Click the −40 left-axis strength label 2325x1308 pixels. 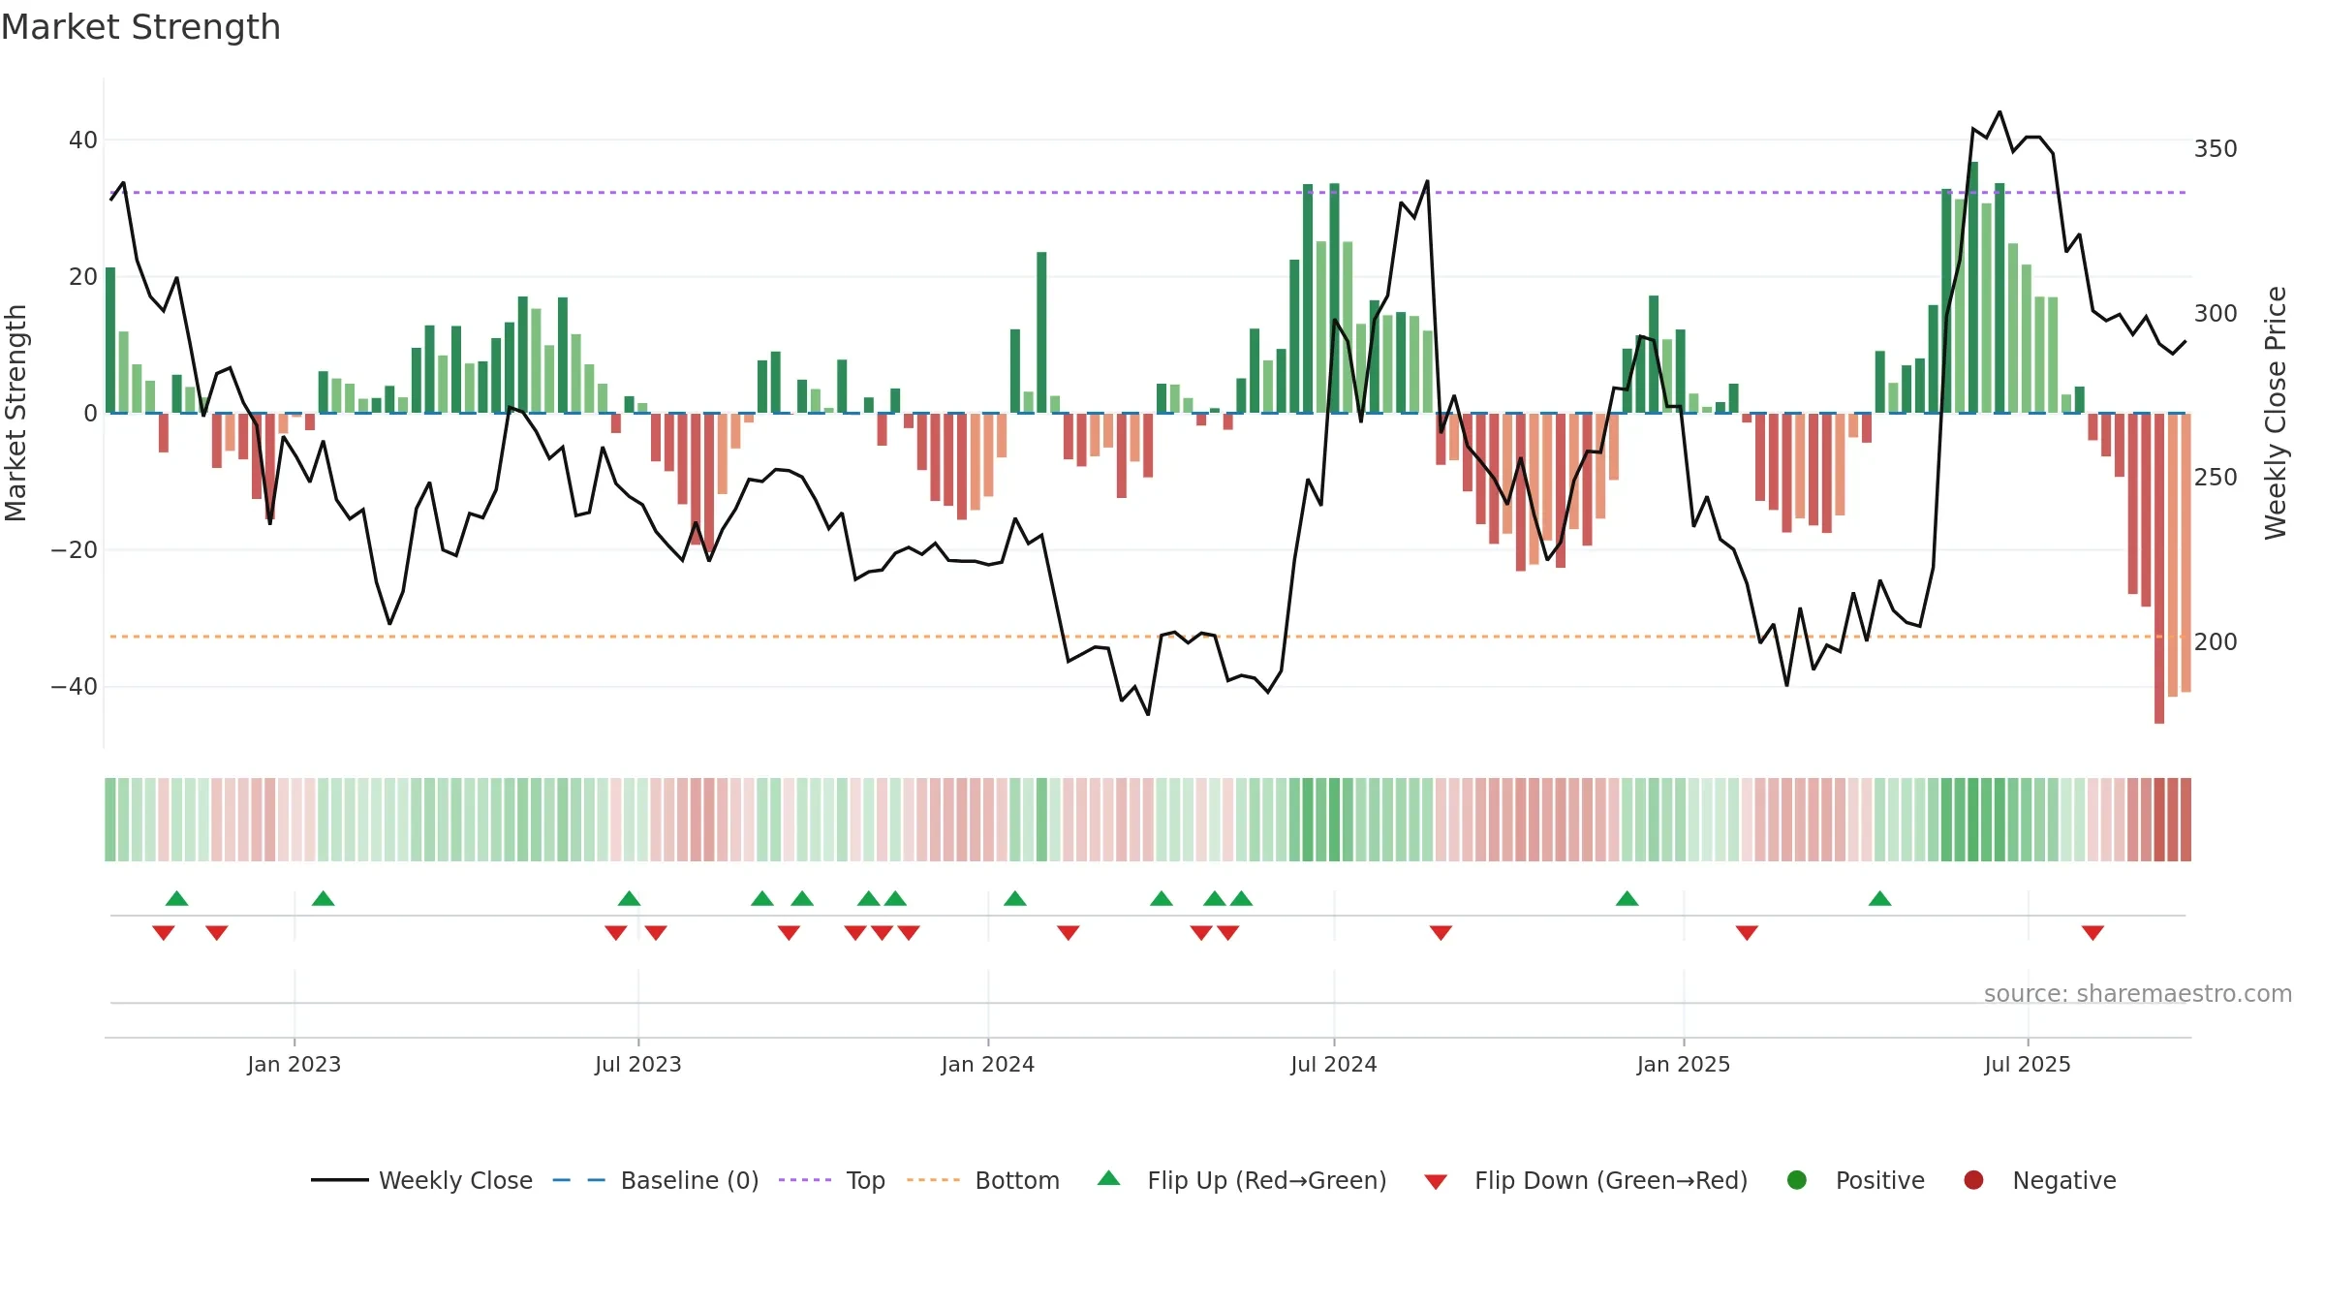pyautogui.click(x=75, y=687)
